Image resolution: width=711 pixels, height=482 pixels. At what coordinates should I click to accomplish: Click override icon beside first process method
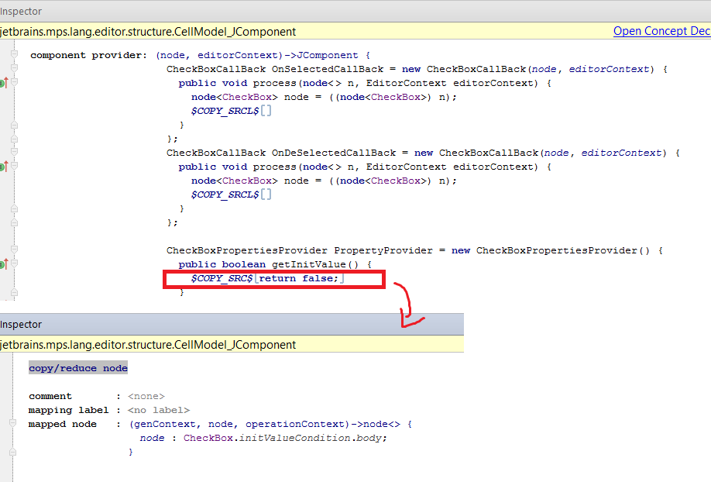4,83
